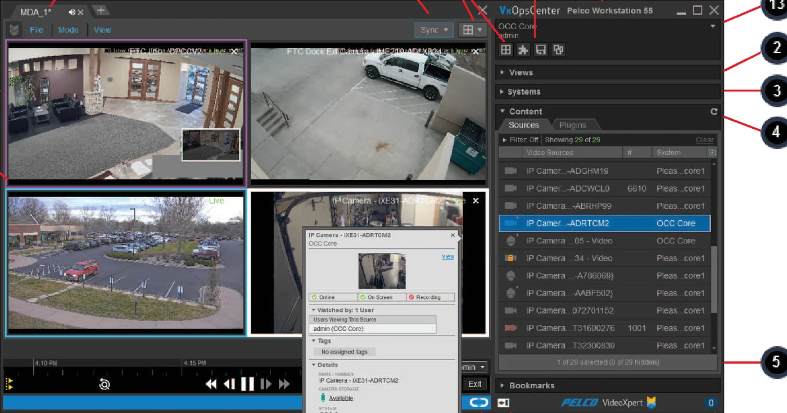Click the fast forward button

point(284,384)
